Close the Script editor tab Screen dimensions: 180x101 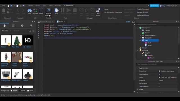(x=65, y=22)
